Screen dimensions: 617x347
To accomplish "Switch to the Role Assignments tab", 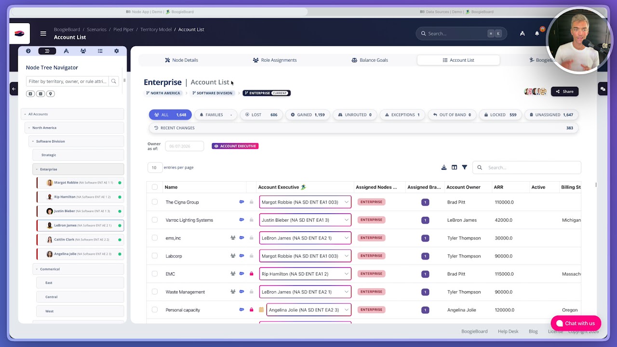I will coord(275,60).
